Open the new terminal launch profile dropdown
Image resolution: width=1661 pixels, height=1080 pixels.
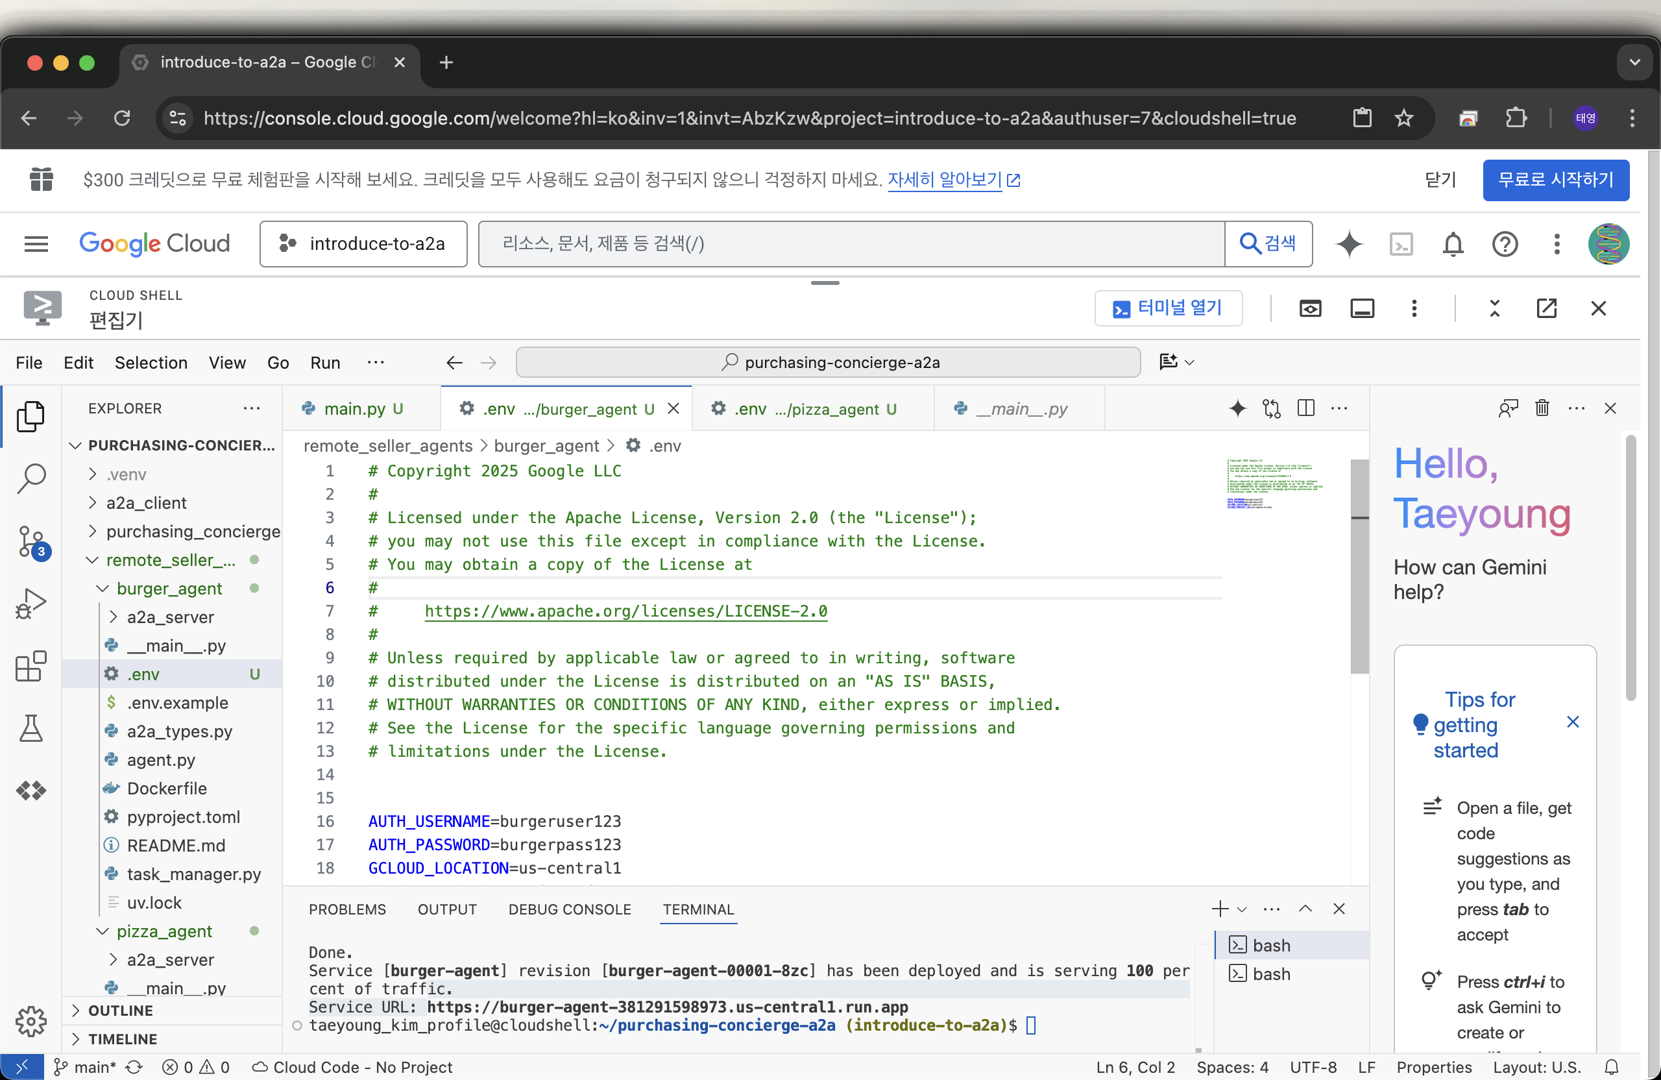point(1242,909)
